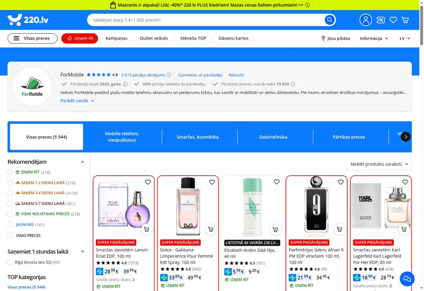The height and width of the screenshot is (291, 424).
Task: Open the user account icon
Action: [x=366, y=20]
